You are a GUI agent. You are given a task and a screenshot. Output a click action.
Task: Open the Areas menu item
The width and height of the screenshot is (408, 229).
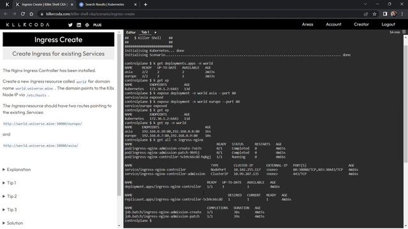coord(307,24)
